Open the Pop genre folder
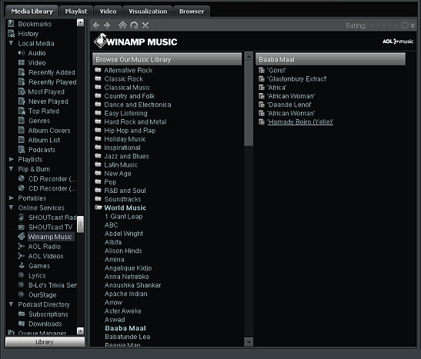Viewport: 421px width, 359px height. coord(110,182)
